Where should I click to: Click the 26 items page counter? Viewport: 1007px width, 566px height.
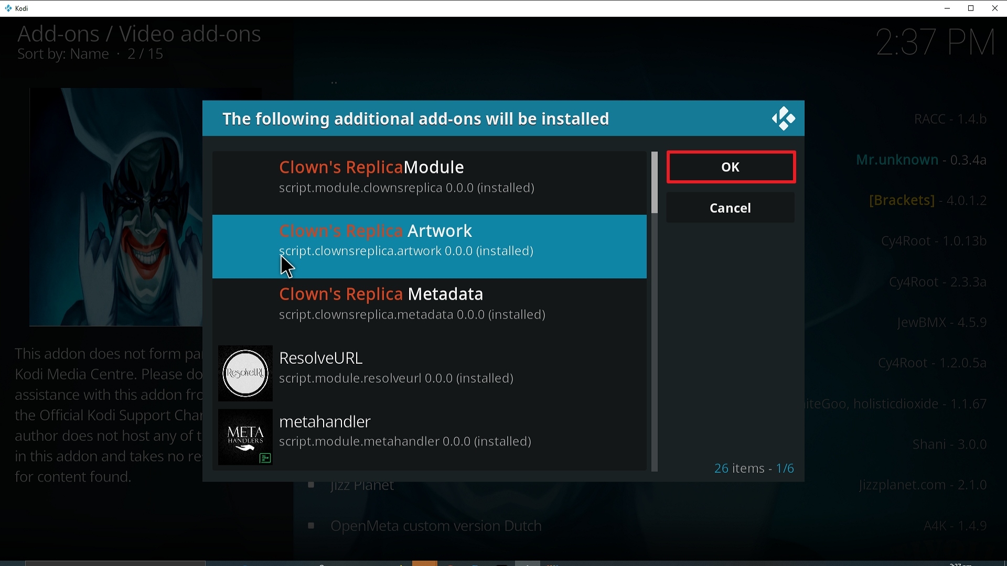click(754, 468)
